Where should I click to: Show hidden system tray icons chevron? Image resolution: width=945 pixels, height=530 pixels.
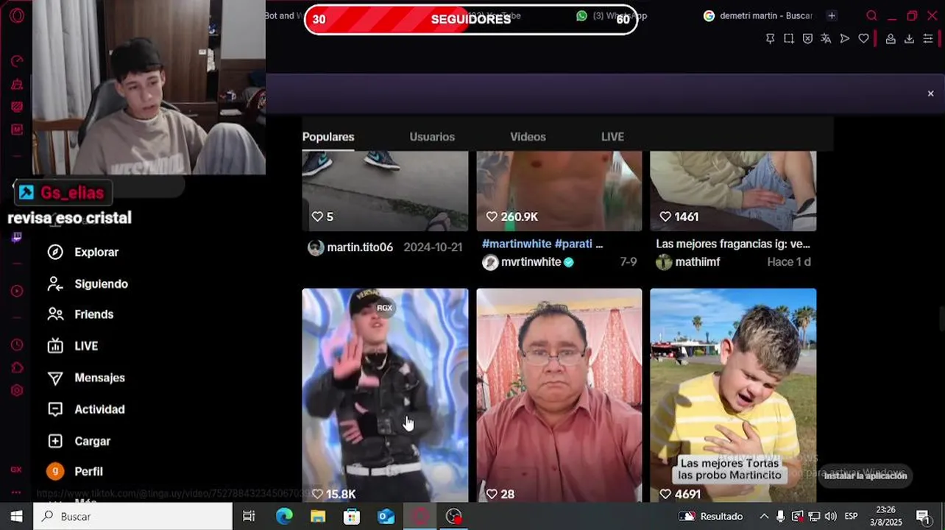[x=764, y=516]
